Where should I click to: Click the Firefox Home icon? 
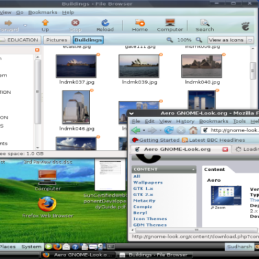193,130
